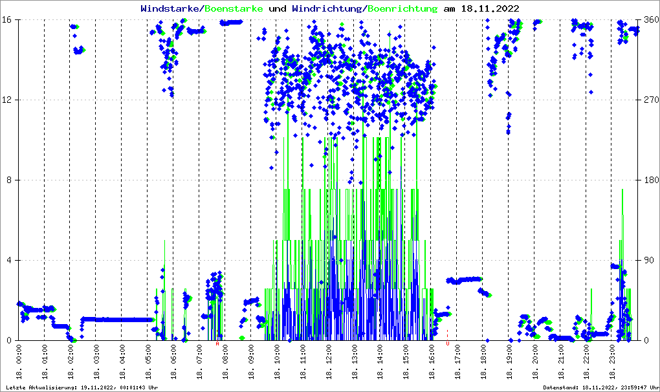
Task: Select the red 'A' sunrise marker
Action: tap(217, 343)
